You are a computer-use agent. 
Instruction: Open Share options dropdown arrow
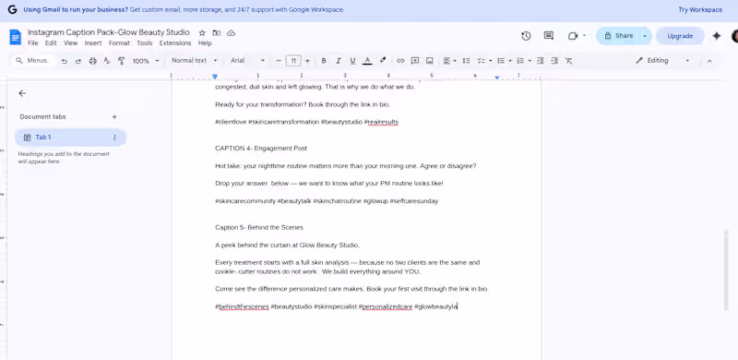click(x=645, y=36)
